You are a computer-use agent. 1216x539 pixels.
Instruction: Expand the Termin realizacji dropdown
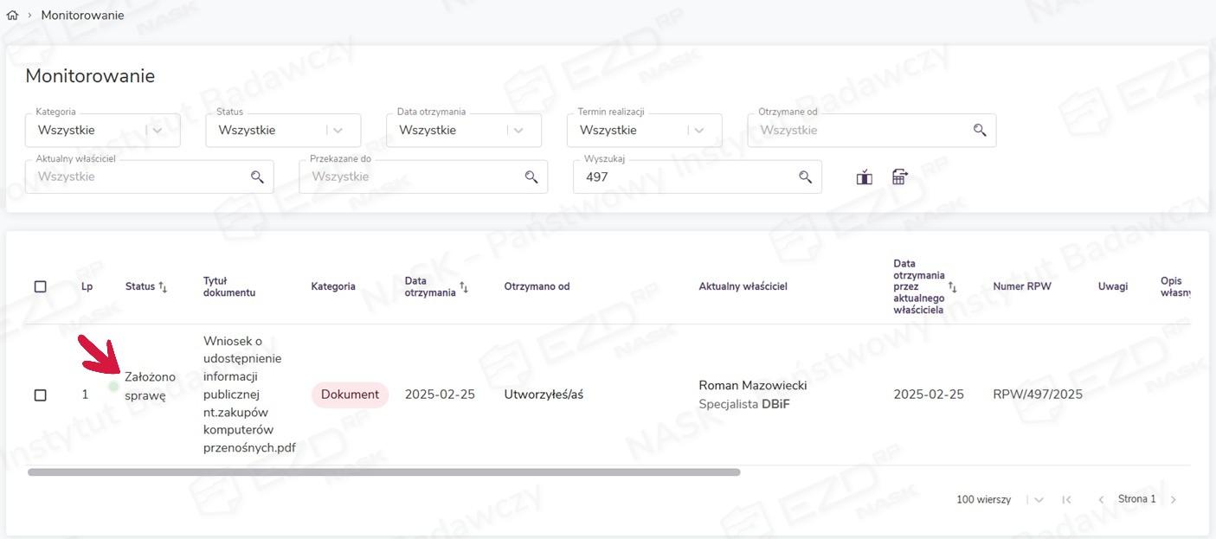point(698,131)
